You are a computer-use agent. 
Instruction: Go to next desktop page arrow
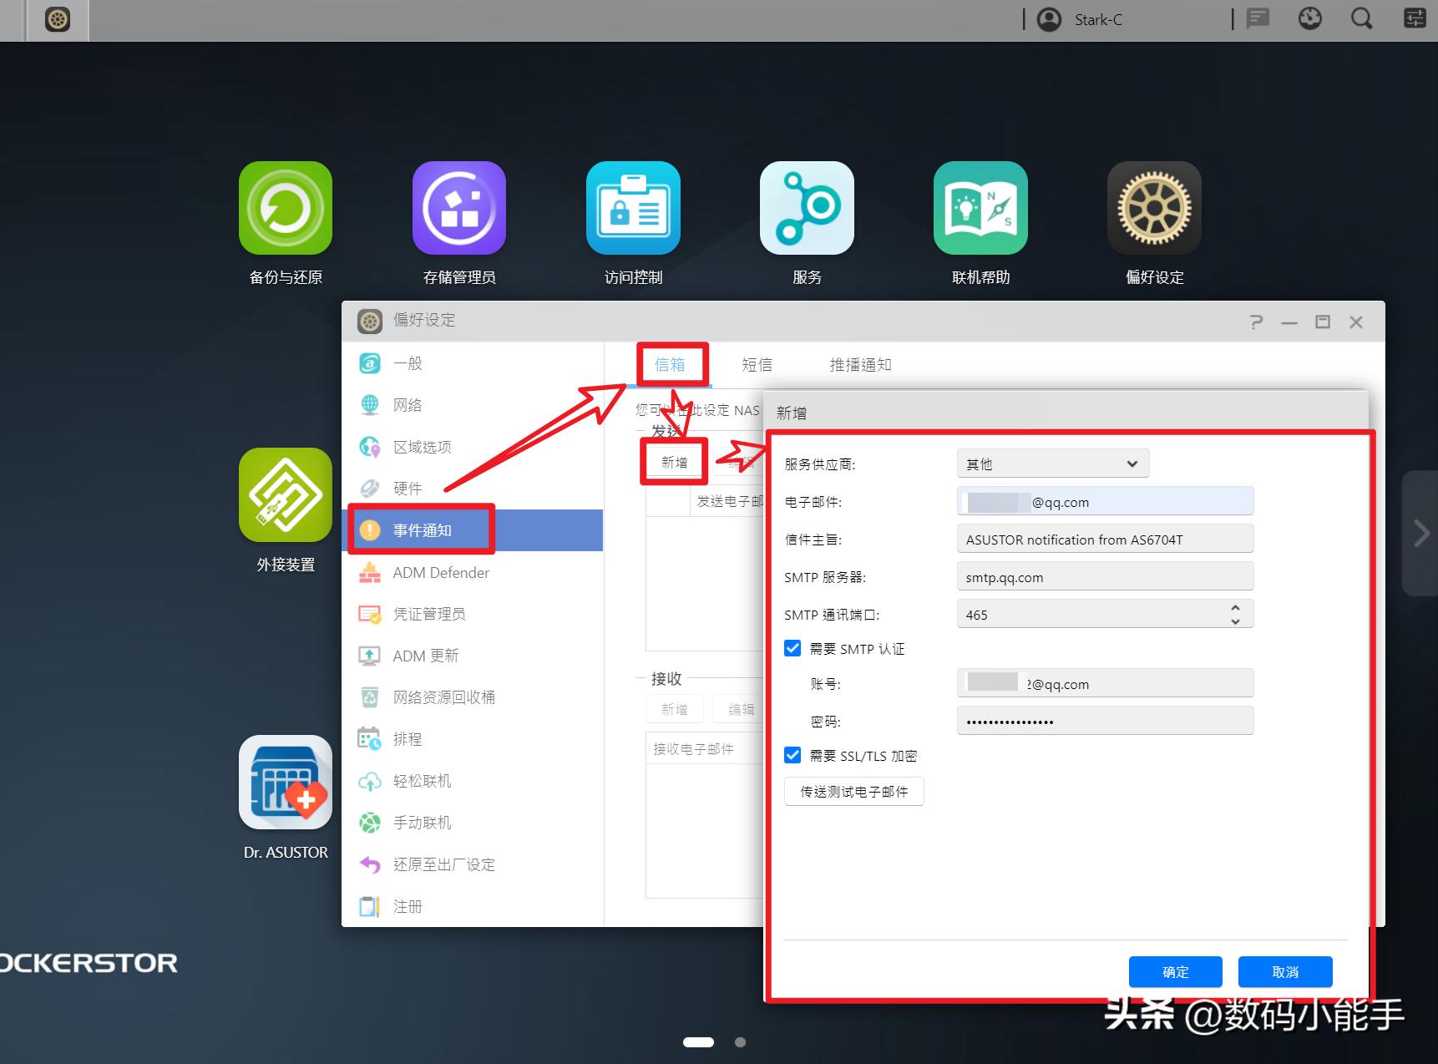1420,533
